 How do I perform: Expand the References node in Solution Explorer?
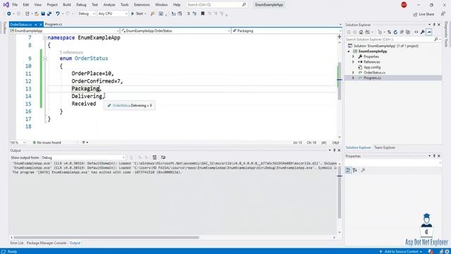353,62
